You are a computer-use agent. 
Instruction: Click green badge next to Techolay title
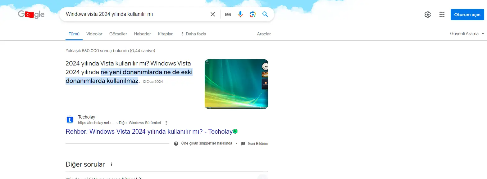[x=235, y=131]
